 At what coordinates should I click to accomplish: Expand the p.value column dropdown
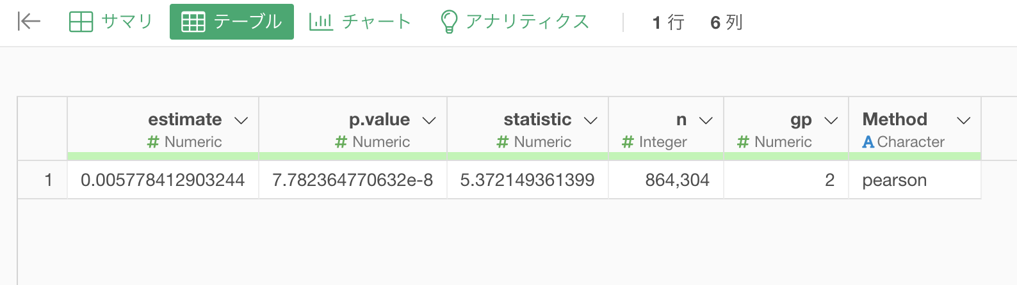429,120
